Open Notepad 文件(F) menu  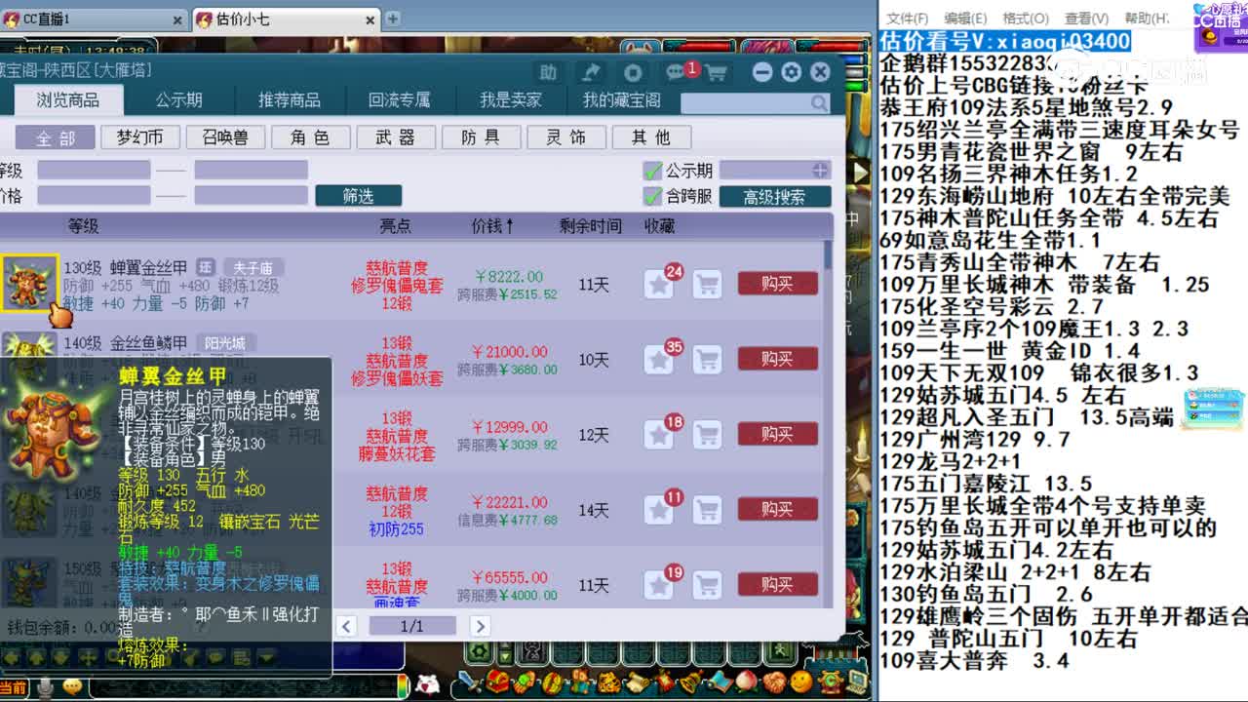coord(907,19)
